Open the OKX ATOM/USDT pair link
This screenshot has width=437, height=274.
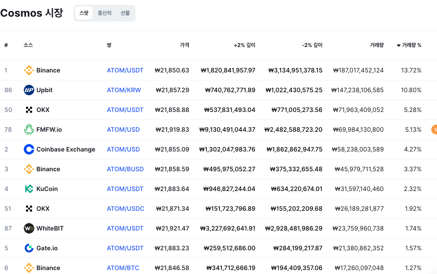point(125,110)
